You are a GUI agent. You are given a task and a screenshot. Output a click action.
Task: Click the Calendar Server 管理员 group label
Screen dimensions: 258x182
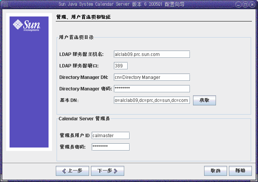[x=84, y=119]
